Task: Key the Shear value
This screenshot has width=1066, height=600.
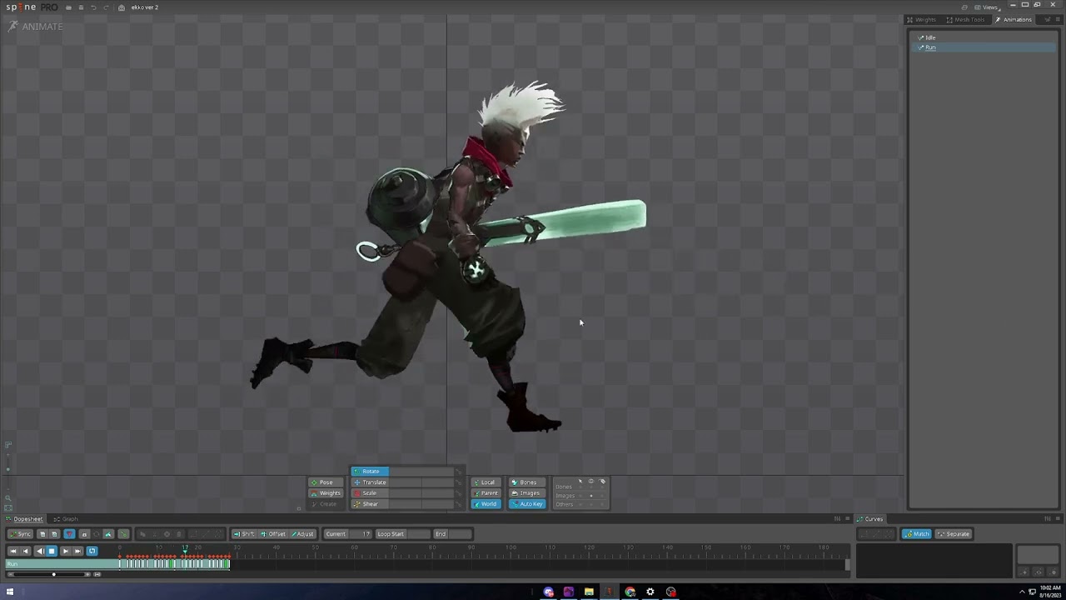Action: pos(457,504)
